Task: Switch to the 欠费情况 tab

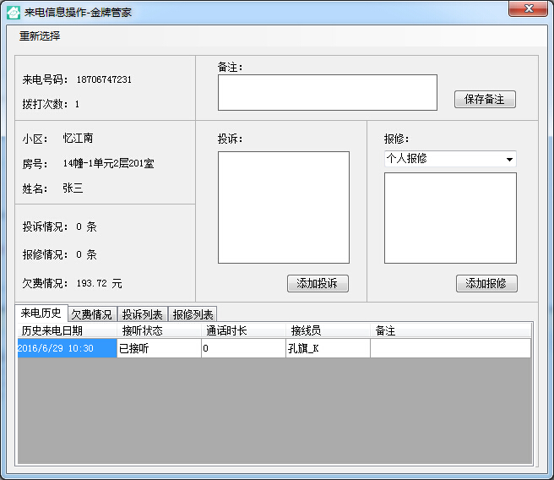Action: coord(92,314)
